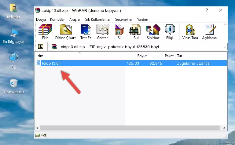The height and width of the screenshot is (145, 235).
Task: Click the loidp13.dll file icon
Action: 39,63
